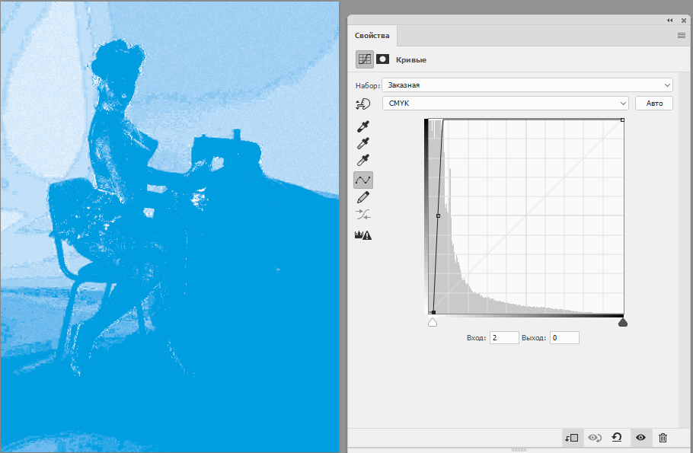This screenshot has width=693, height=453.
Task: Select the middle curve control point
Action: tap(438, 215)
